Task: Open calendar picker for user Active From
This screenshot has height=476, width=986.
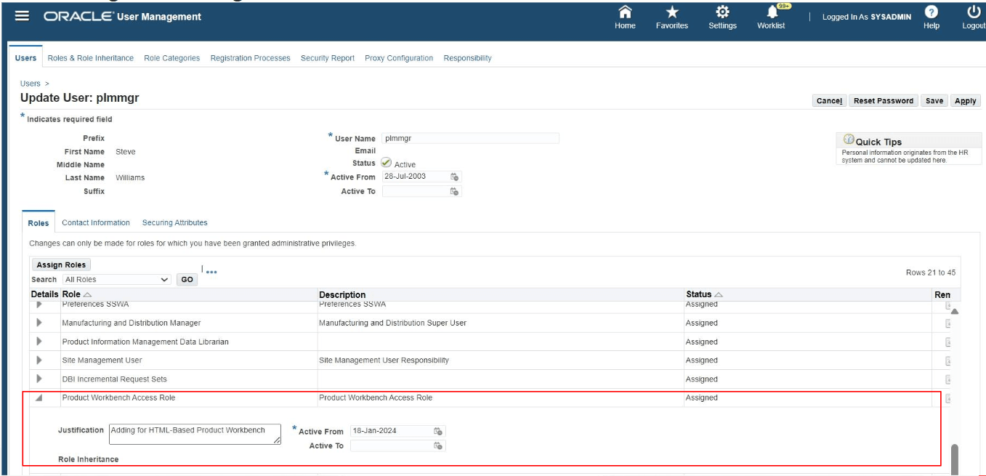Action: (x=454, y=177)
